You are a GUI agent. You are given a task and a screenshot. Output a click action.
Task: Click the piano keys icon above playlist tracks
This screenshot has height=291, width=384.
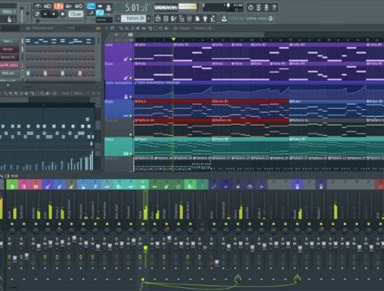130,34
